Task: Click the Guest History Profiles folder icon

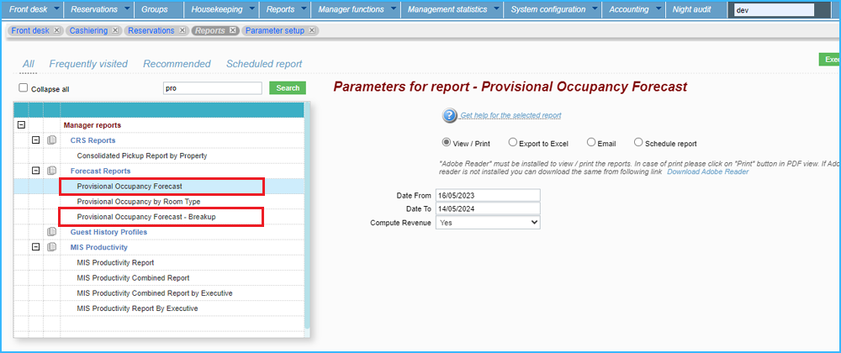Action: 51,232
